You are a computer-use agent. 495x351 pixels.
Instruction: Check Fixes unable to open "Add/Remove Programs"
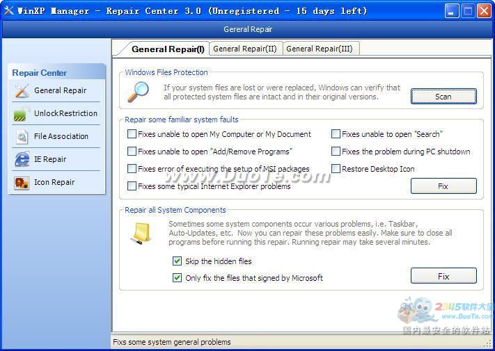pyautogui.click(x=132, y=152)
